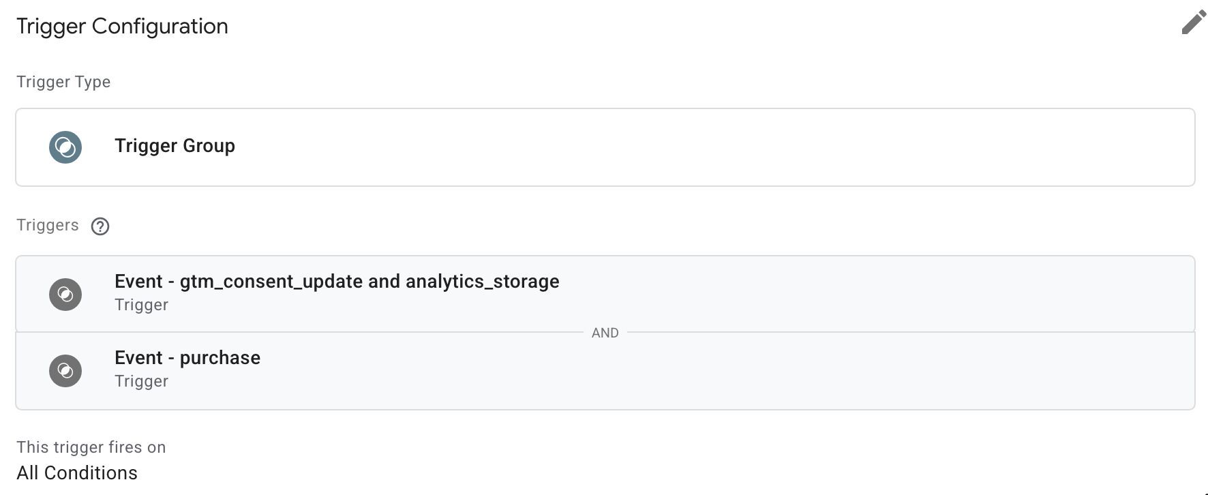Click the Trigger Configuration heading

click(122, 27)
